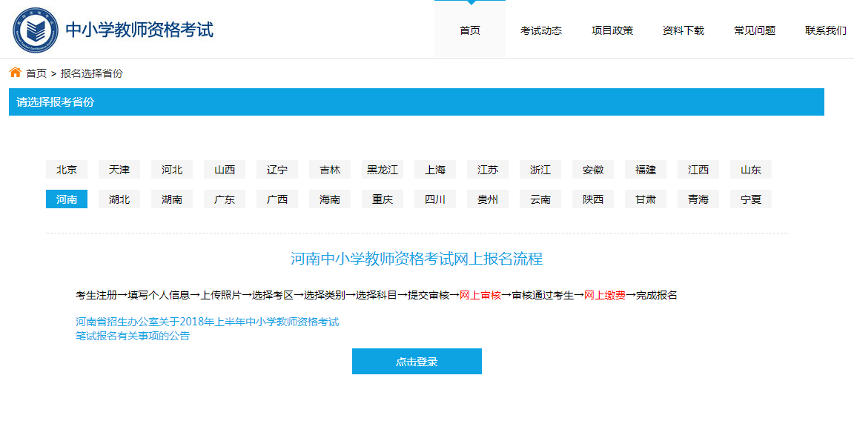Choose 宁夏 province
This screenshot has height=421, width=854.
(x=751, y=199)
